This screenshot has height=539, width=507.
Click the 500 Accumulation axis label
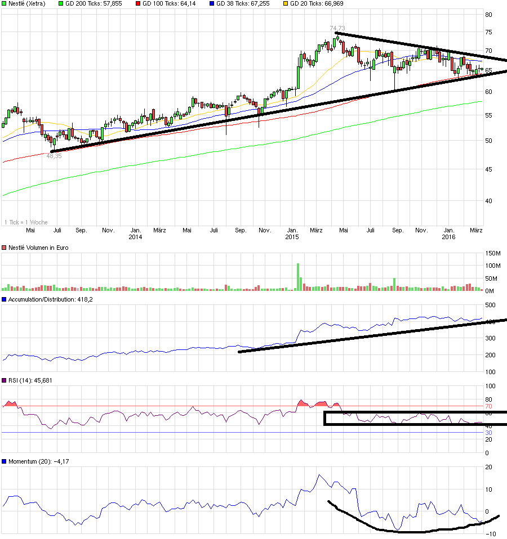490,306
